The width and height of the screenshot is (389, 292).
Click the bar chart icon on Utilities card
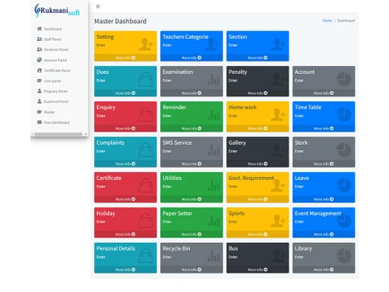213,185
